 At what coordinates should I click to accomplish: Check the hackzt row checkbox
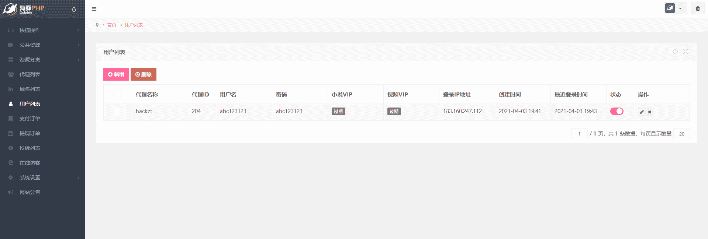117,112
